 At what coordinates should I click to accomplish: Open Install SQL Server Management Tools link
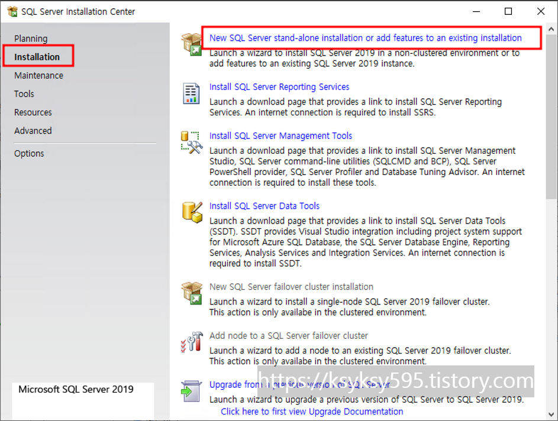click(x=280, y=135)
